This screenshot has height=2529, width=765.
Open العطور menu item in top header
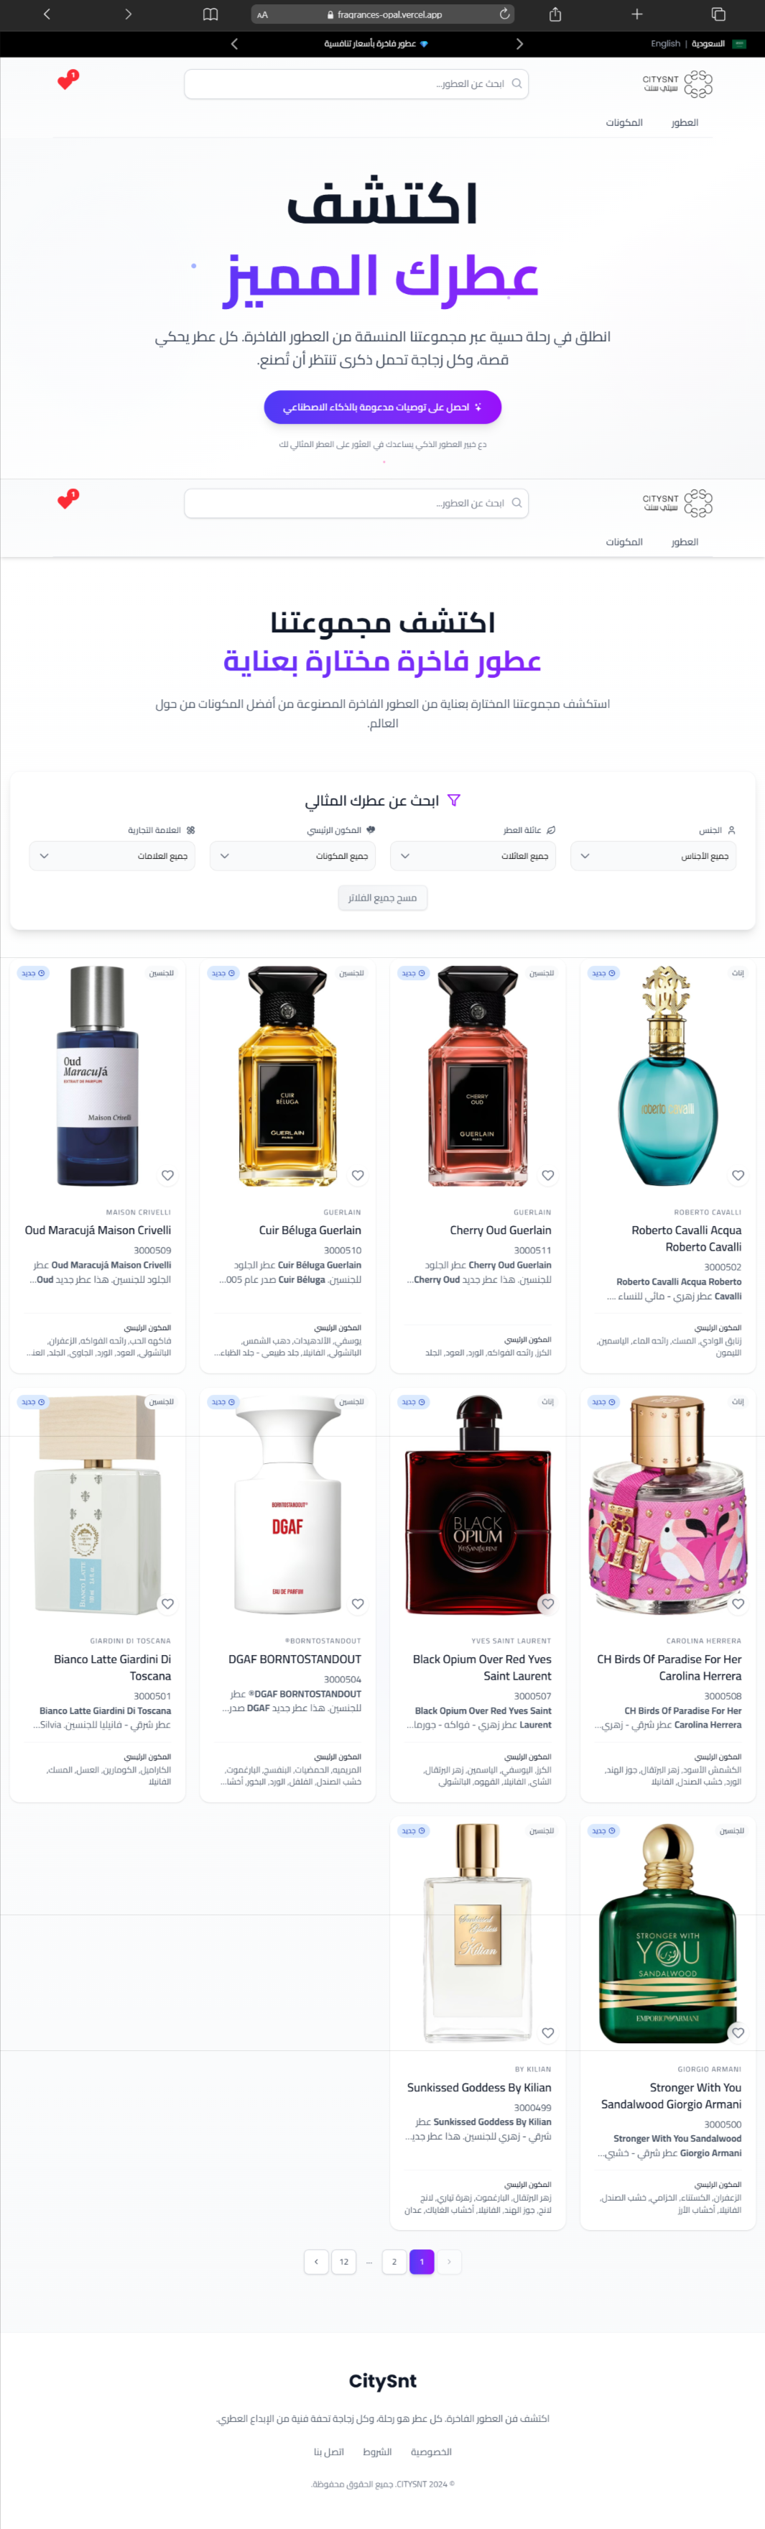(685, 123)
